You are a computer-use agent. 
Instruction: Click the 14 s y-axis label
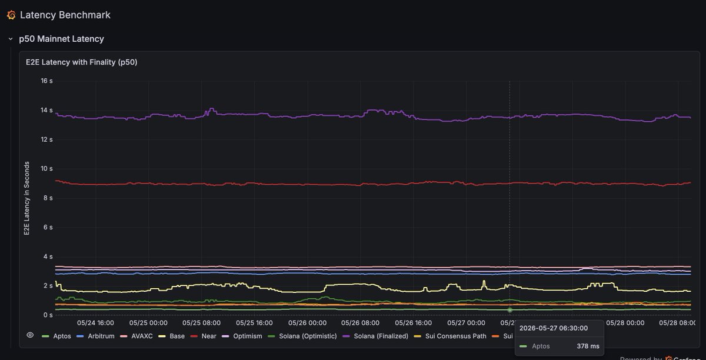click(46, 111)
